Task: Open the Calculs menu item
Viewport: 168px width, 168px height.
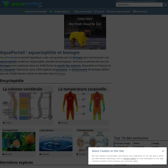Action: (99, 11)
